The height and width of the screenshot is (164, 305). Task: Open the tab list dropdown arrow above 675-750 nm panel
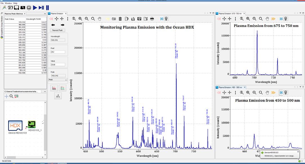point(300,13)
